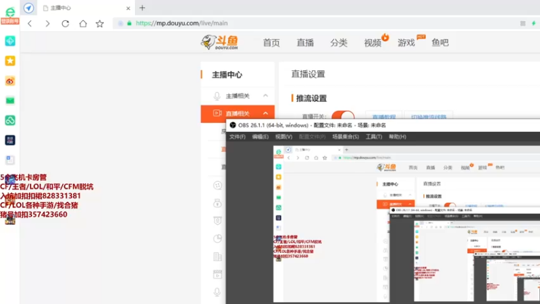This screenshot has width=540, height=304.
Task: Click the compass icon left of the tab
Action: pos(28,8)
